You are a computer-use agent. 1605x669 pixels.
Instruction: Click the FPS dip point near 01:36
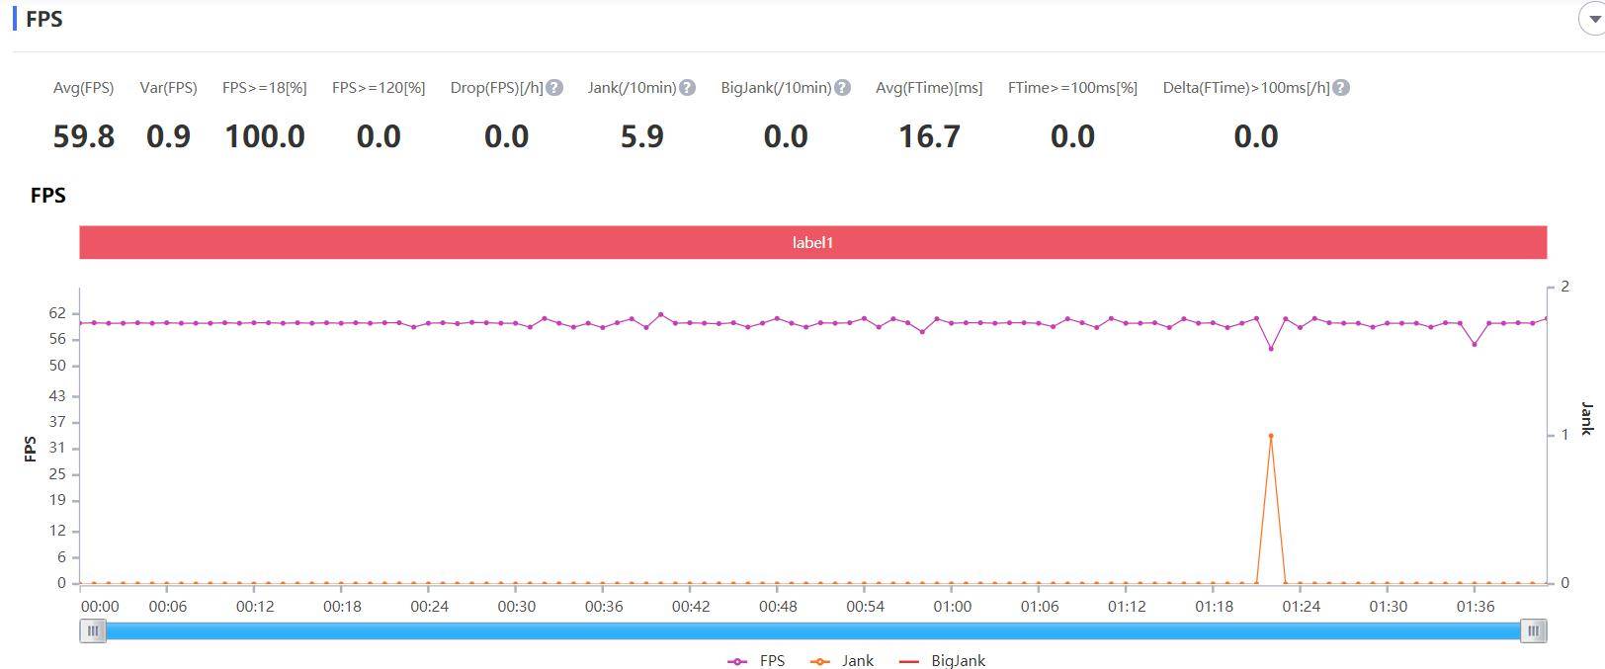coord(1475,344)
